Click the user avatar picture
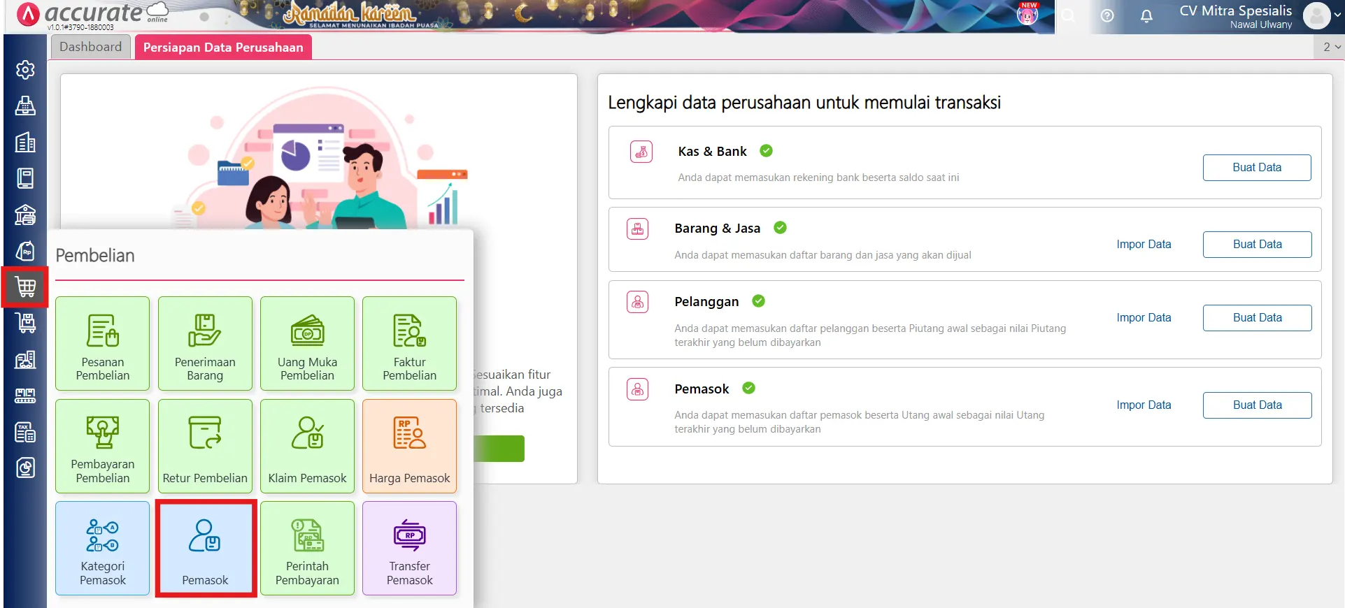This screenshot has height=608, width=1345. [x=1316, y=15]
